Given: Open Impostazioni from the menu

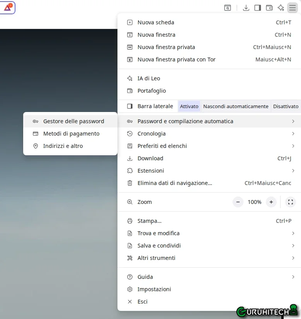Looking at the screenshot, I should (x=154, y=289).
